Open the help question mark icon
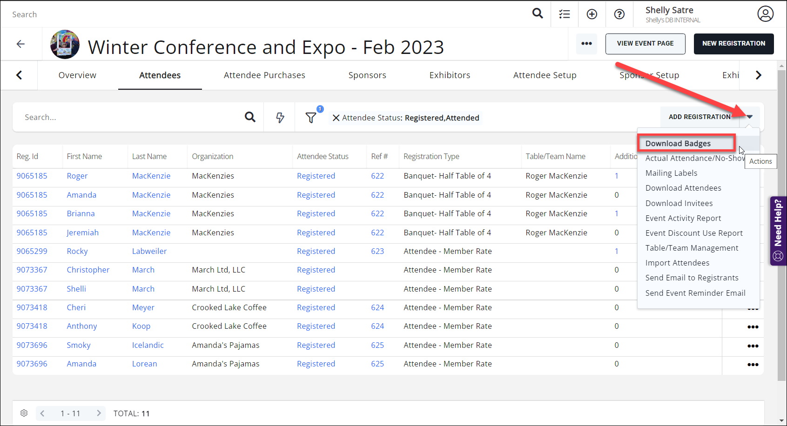This screenshot has width=787, height=426. [619, 14]
